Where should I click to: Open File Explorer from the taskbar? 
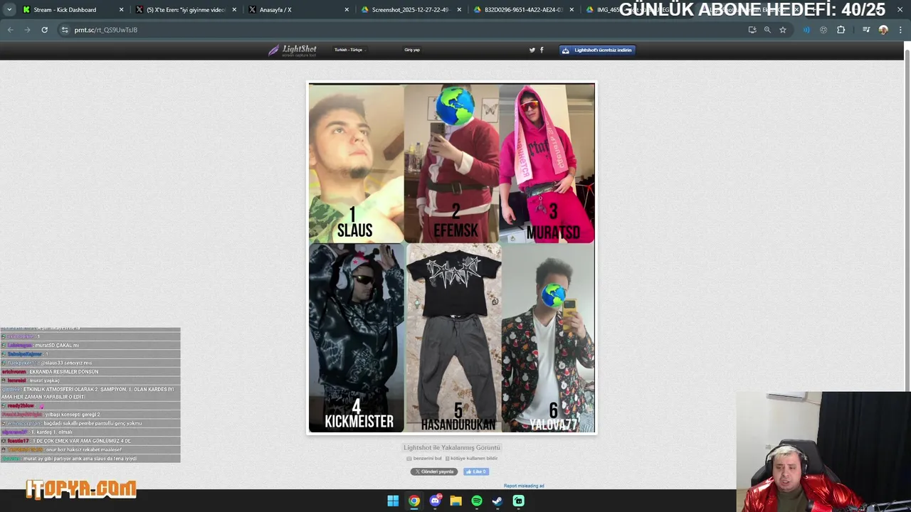[455, 501]
